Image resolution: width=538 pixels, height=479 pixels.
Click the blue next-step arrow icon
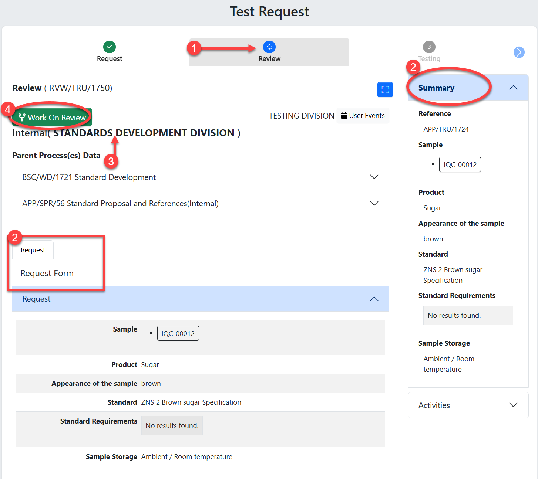tap(519, 52)
